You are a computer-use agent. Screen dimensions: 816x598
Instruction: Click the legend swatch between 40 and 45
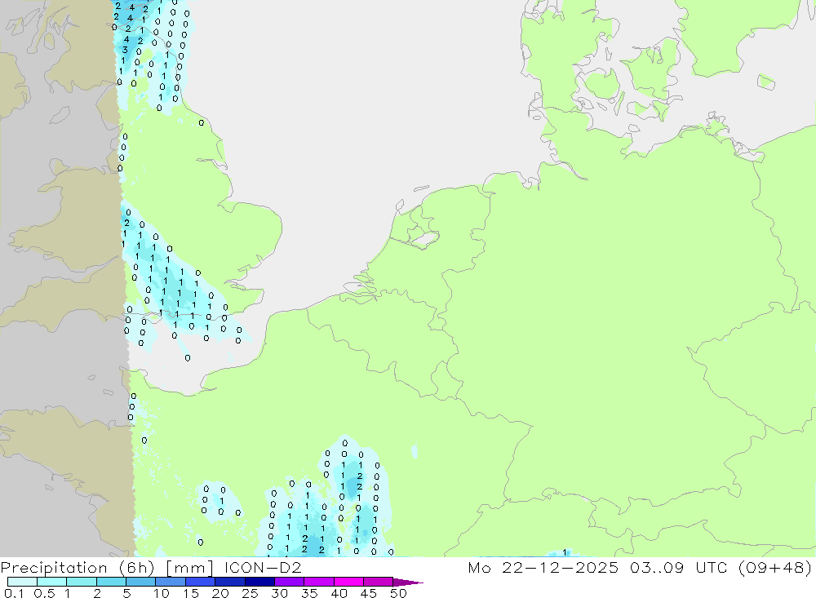click(348, 582)
